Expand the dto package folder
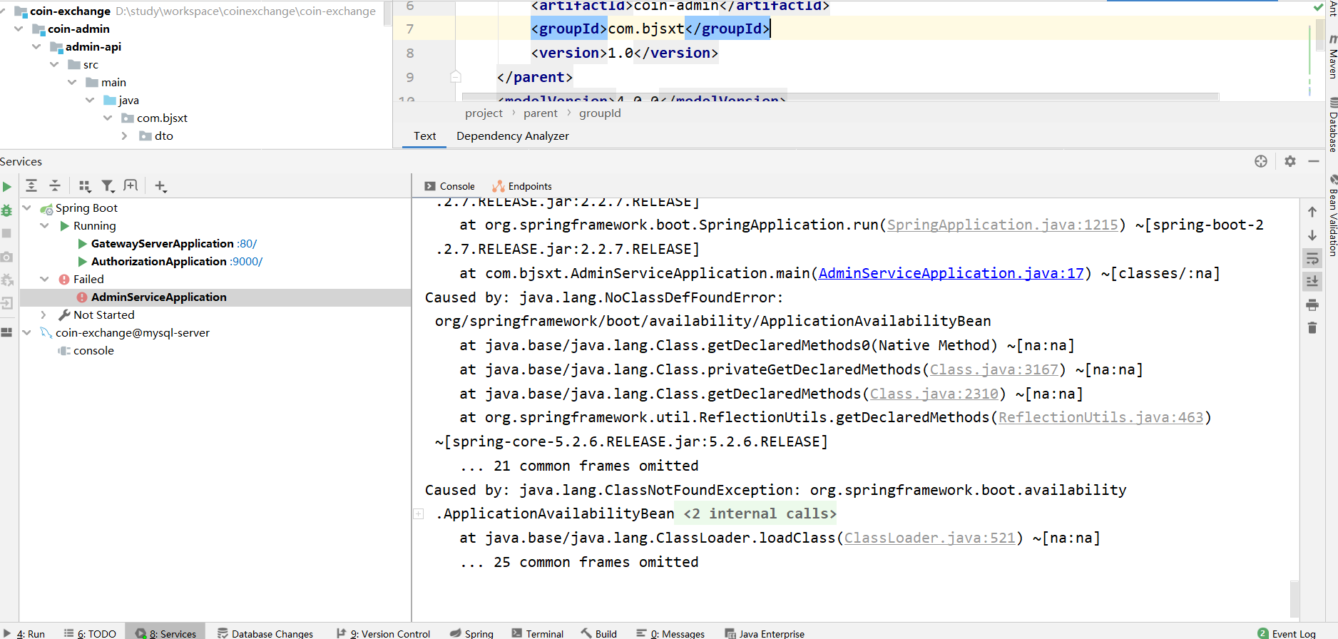Image resolution: width=1338 pixels, height=639 pixels. pos(125,136)
